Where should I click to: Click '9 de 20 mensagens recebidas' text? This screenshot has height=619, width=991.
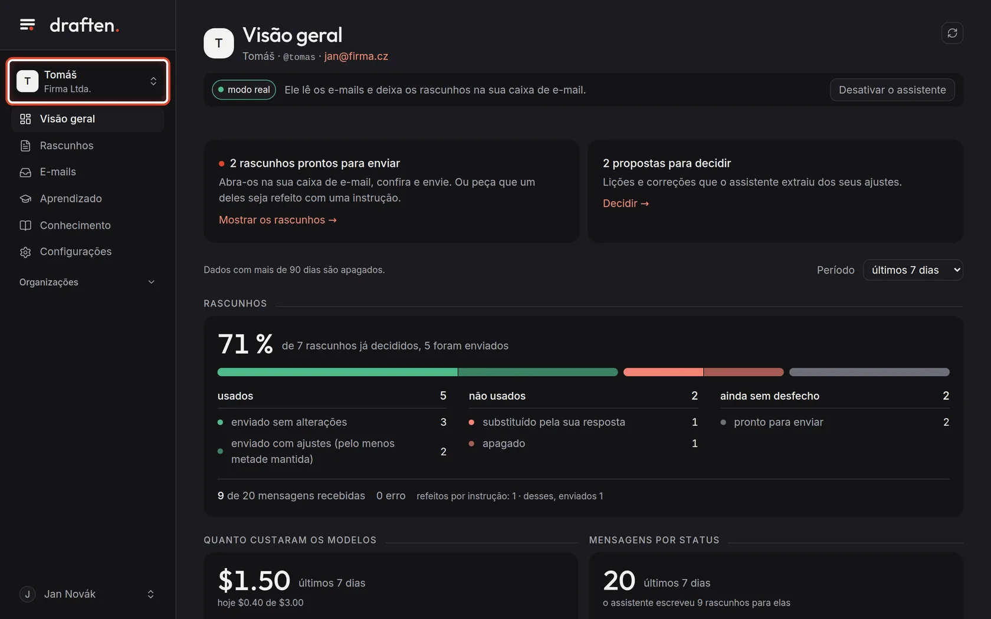291,496
